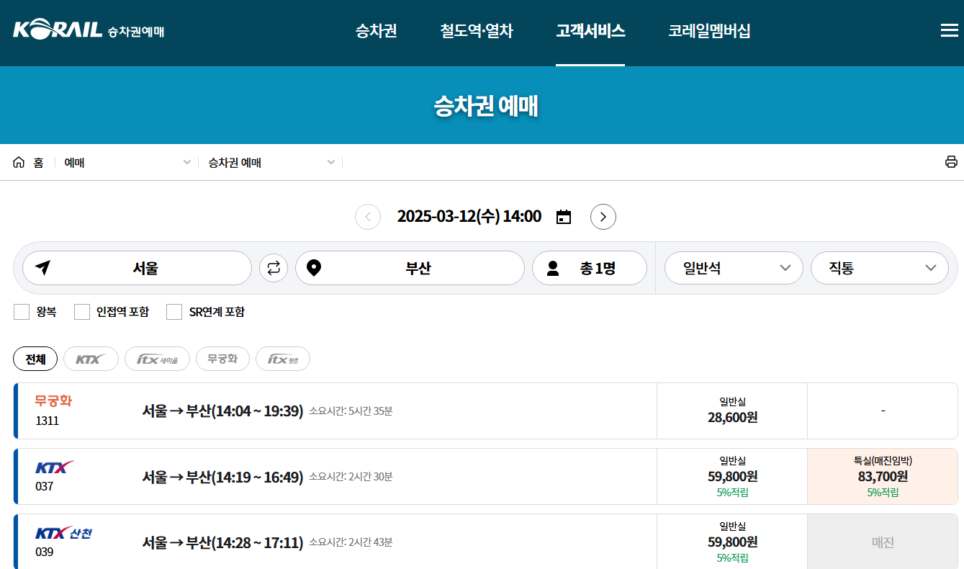Select the 서울 departure station button
The width and height of the screenshot is (964, 569).
[x=137, y=268]
